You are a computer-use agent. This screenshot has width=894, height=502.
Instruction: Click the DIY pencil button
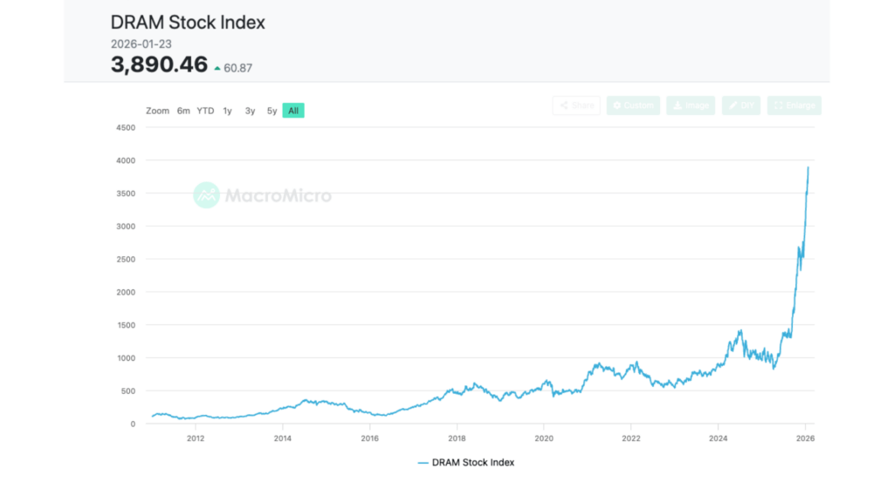click(x=740, y=105)
